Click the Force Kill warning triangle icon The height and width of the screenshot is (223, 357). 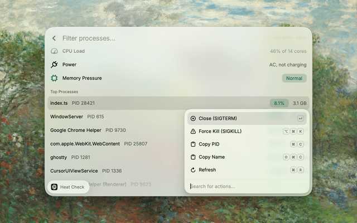(x=193, y=132)
